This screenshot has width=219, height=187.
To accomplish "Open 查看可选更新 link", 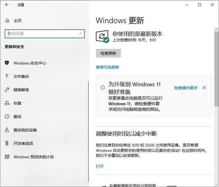I will 107,67.
